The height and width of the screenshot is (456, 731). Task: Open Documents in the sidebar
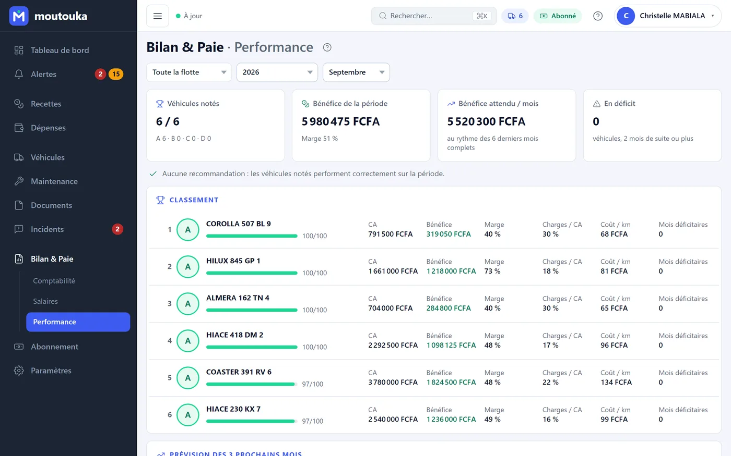68,205
